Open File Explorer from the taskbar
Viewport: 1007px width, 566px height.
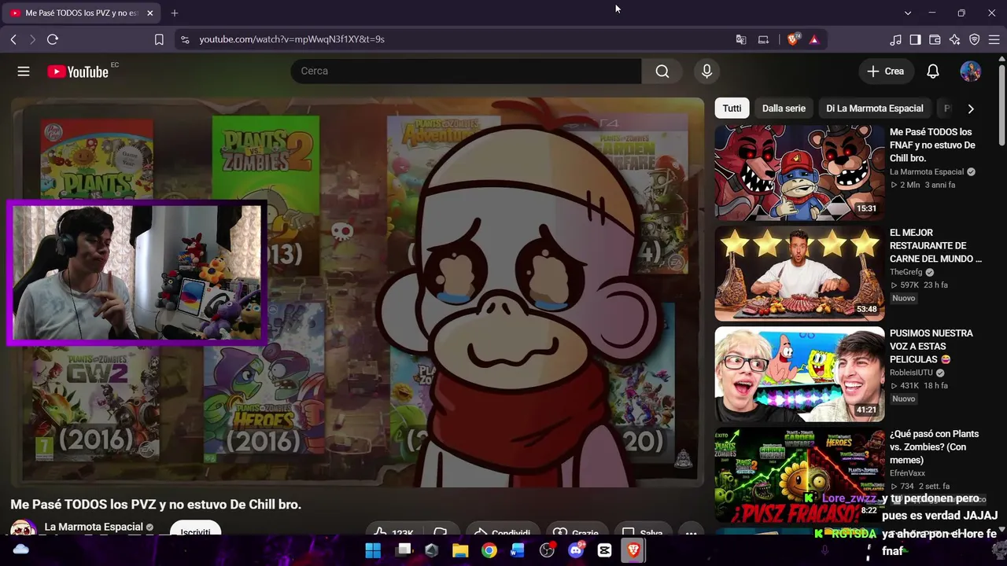pyautogui.click(x=460, y=550)
